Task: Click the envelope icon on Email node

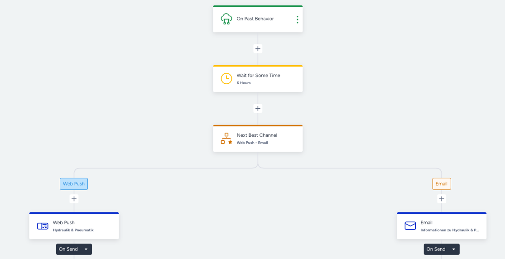Action: (410, 226)
